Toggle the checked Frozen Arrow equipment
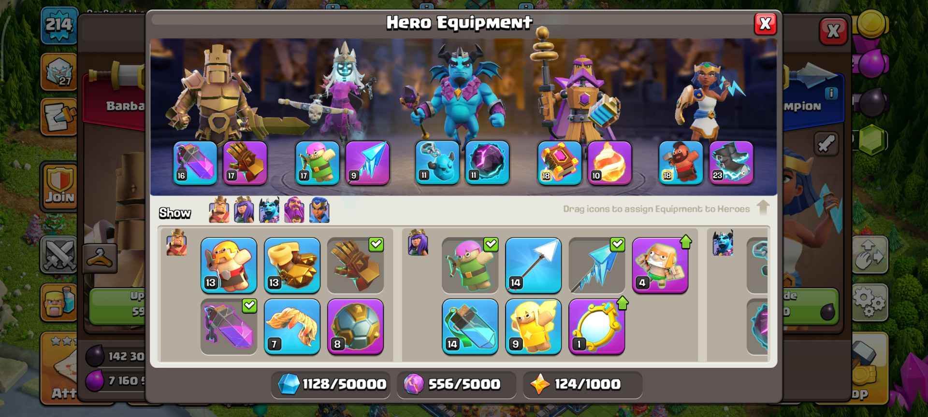 pos(596,265)
